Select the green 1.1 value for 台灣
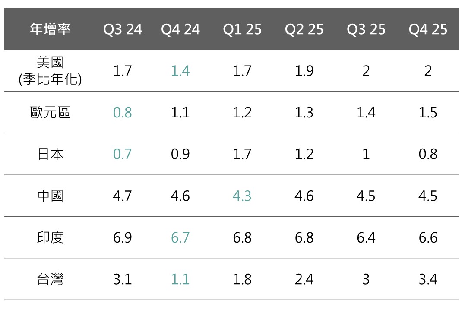 pos(180,279)
